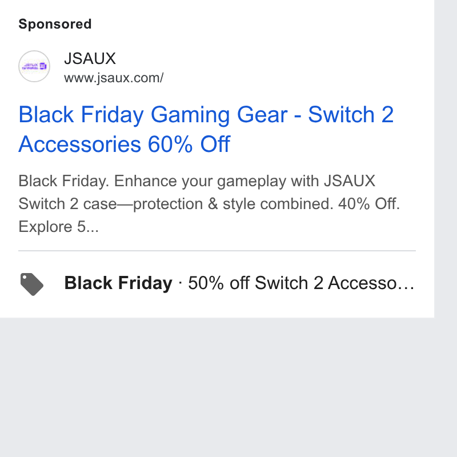Open the 50% off Switch 2 Accessories offer
Screen dimensions: 457x457
pos(301,283)
